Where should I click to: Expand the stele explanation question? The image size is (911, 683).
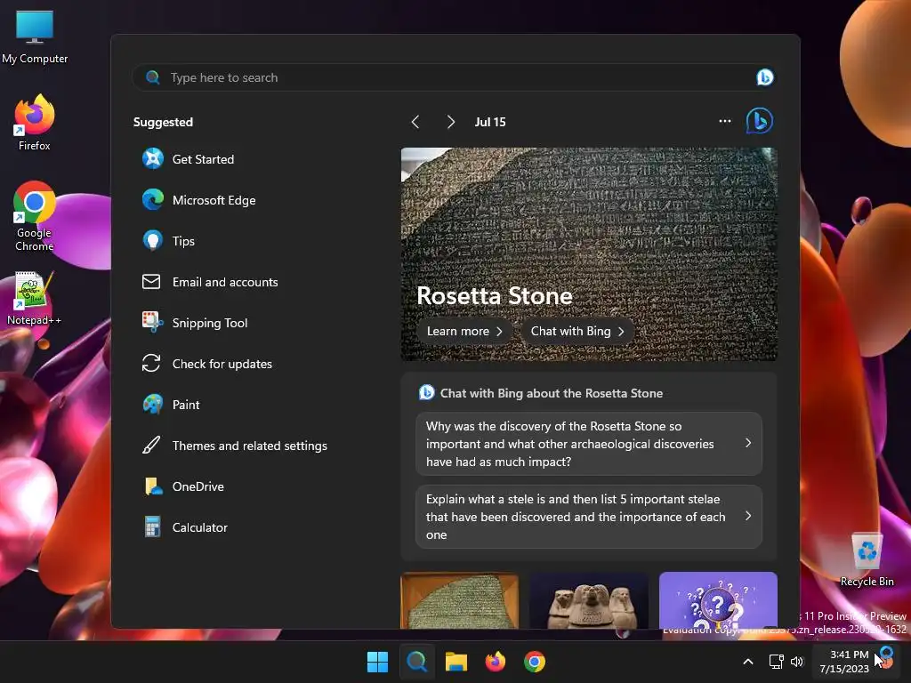589,517
